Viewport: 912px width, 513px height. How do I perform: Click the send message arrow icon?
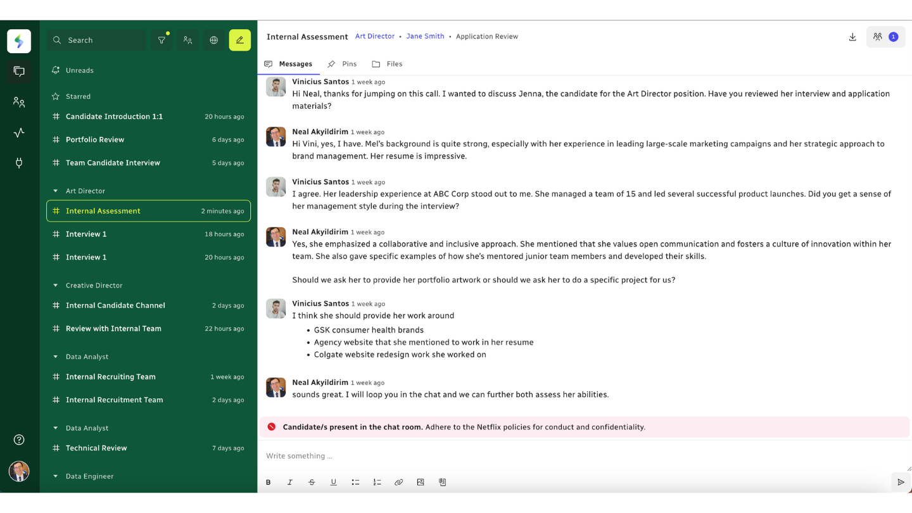coord(901,482)
